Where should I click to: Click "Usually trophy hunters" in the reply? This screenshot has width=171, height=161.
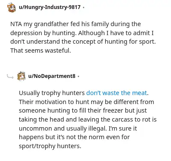tap(52, 93)
